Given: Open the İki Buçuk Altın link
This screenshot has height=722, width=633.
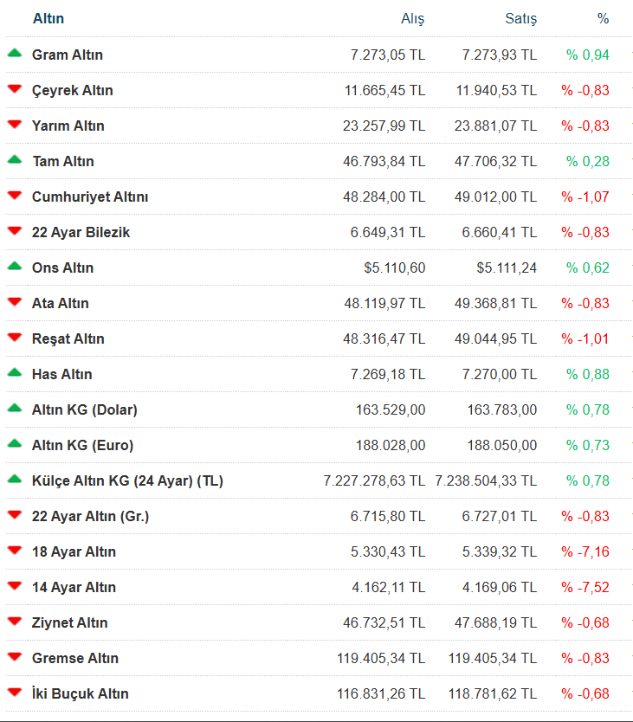Looking at the screenshot, I should pos(81,693).
